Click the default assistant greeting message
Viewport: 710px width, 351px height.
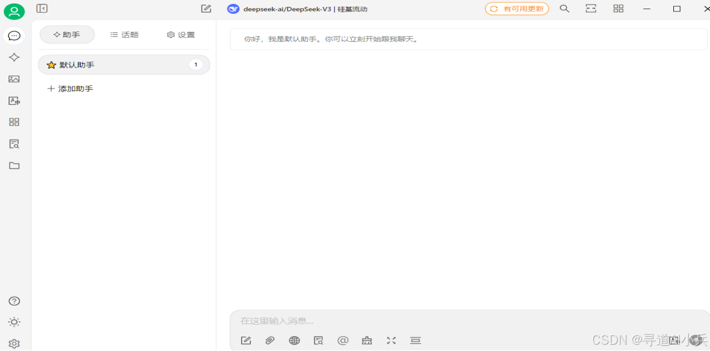click(x=469, y=40)
